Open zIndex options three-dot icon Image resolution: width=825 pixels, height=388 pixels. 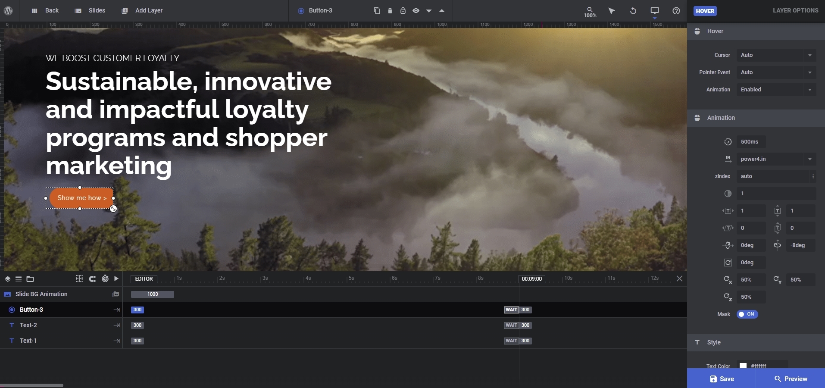(x=813, y=176)
